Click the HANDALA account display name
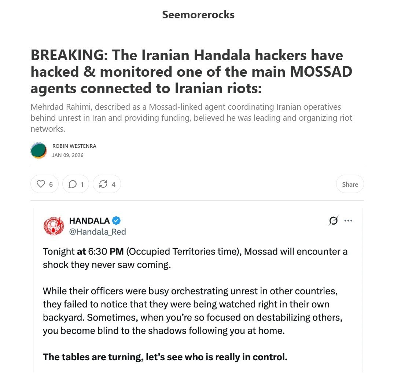401x383 pixels. (89, 221)
